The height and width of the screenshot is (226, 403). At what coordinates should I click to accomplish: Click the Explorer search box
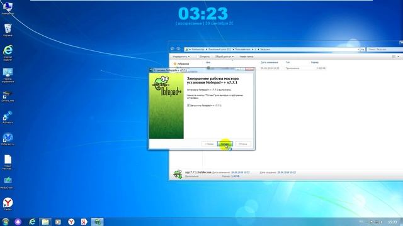coord(384,49)
